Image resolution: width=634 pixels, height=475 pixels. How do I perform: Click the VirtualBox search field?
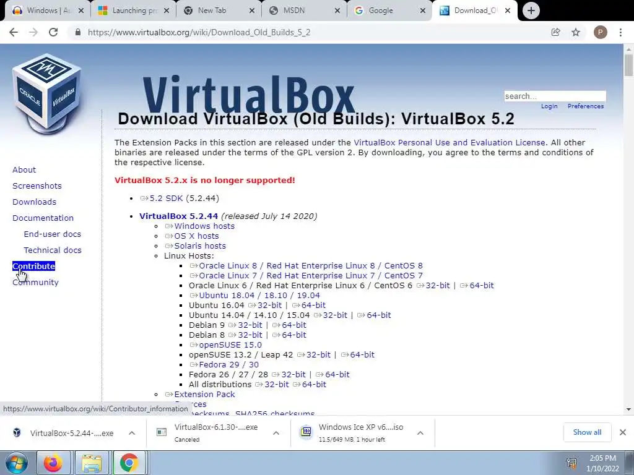click(555, 96)
